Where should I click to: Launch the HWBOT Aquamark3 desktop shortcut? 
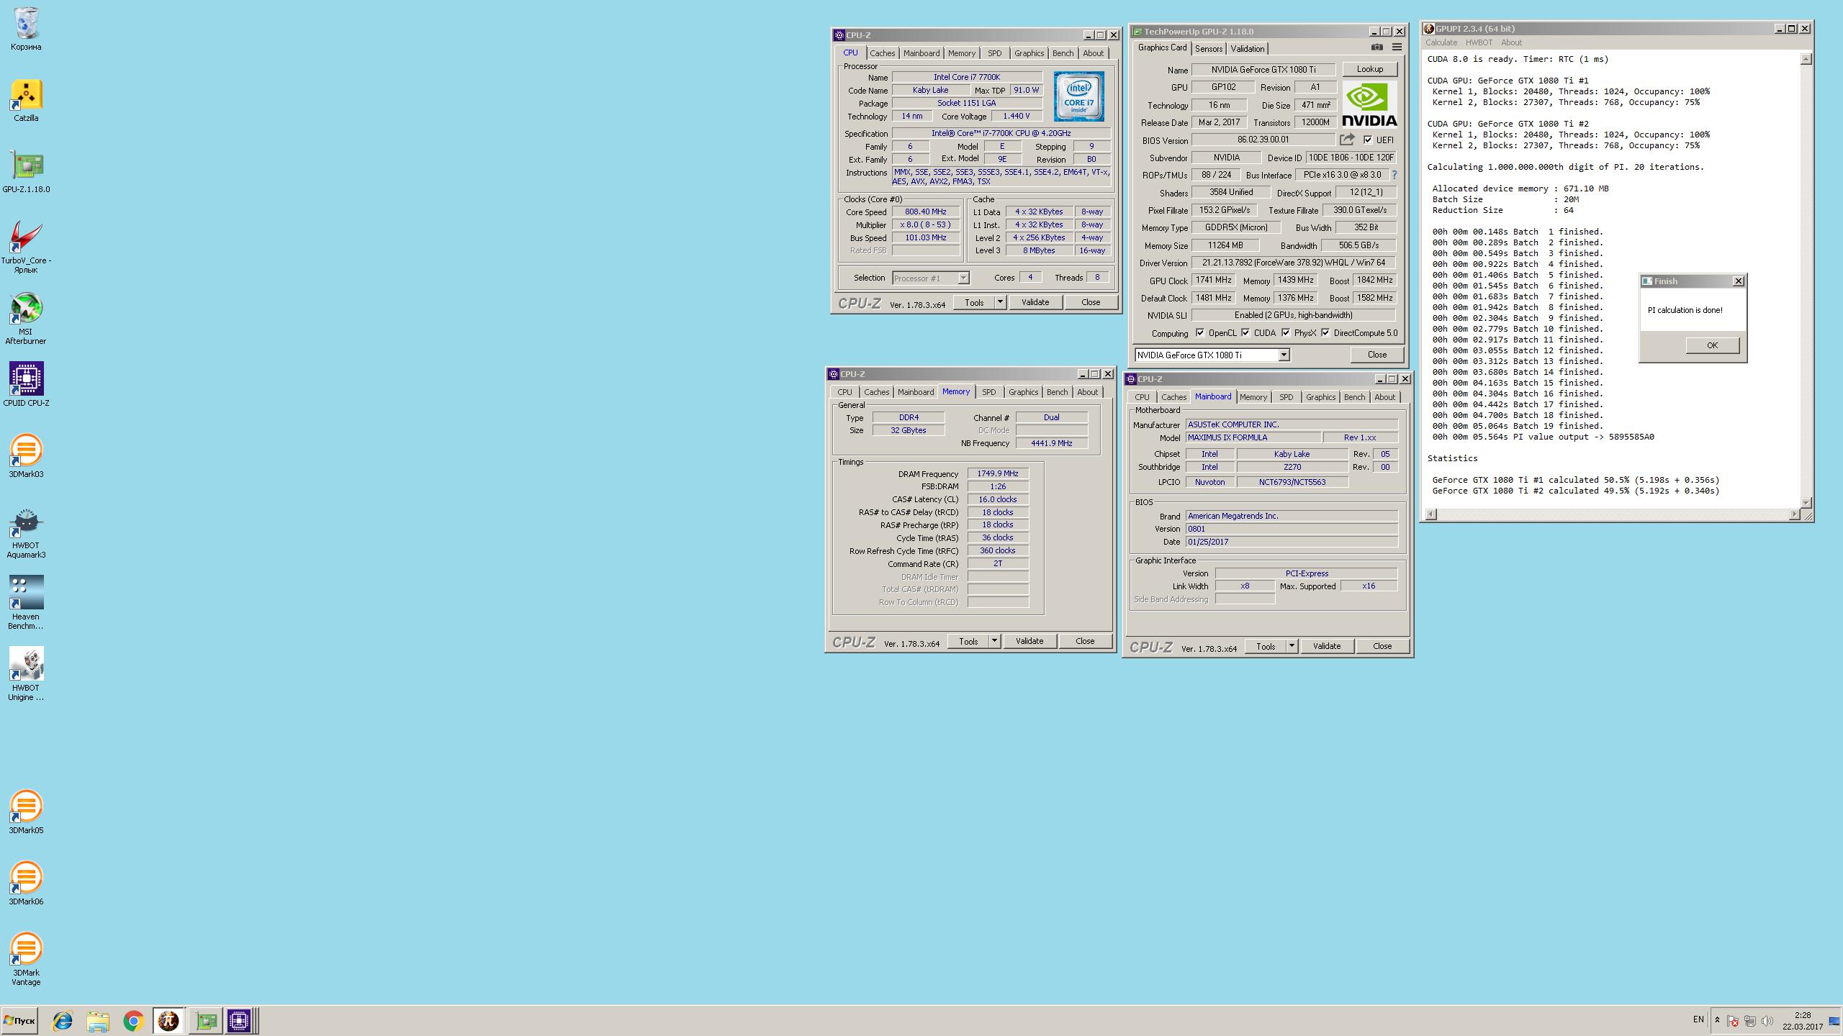[26, 532]
